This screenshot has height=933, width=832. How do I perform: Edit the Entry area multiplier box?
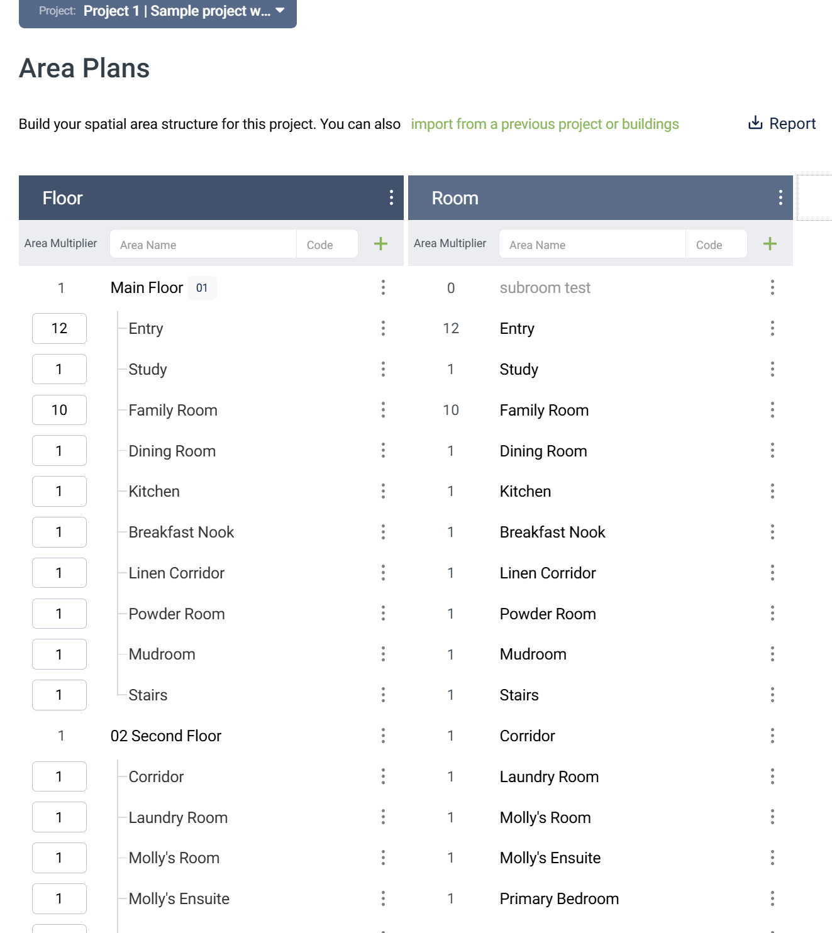point(59,329)
